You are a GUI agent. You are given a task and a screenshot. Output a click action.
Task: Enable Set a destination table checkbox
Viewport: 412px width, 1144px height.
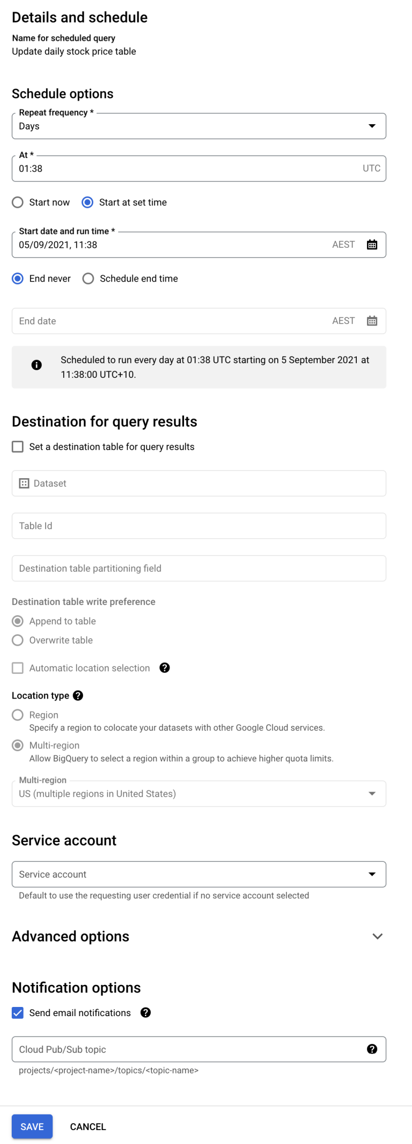[18, 447]
